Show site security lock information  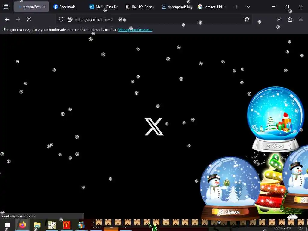tap(69, 19)
